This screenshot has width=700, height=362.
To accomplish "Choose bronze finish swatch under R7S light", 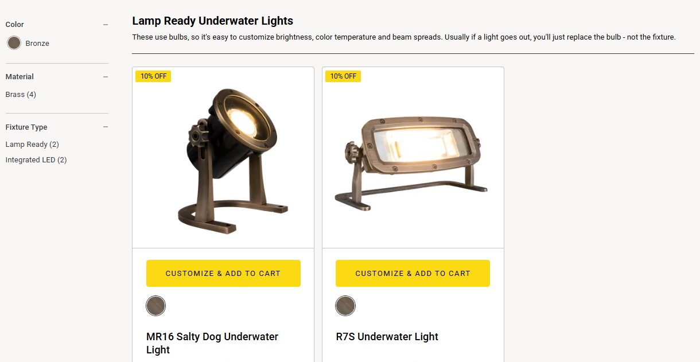I will (345, 306).
